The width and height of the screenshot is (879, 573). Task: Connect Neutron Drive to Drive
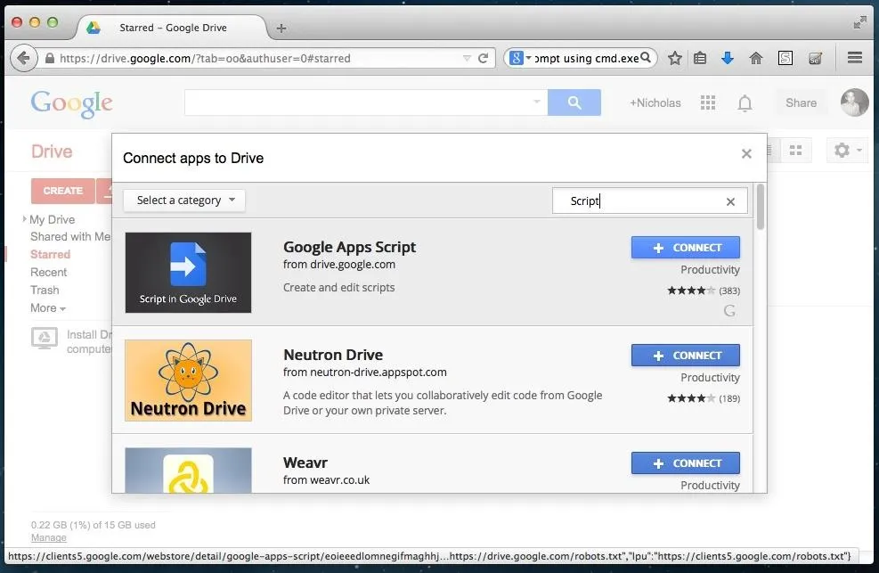[686, 356]
